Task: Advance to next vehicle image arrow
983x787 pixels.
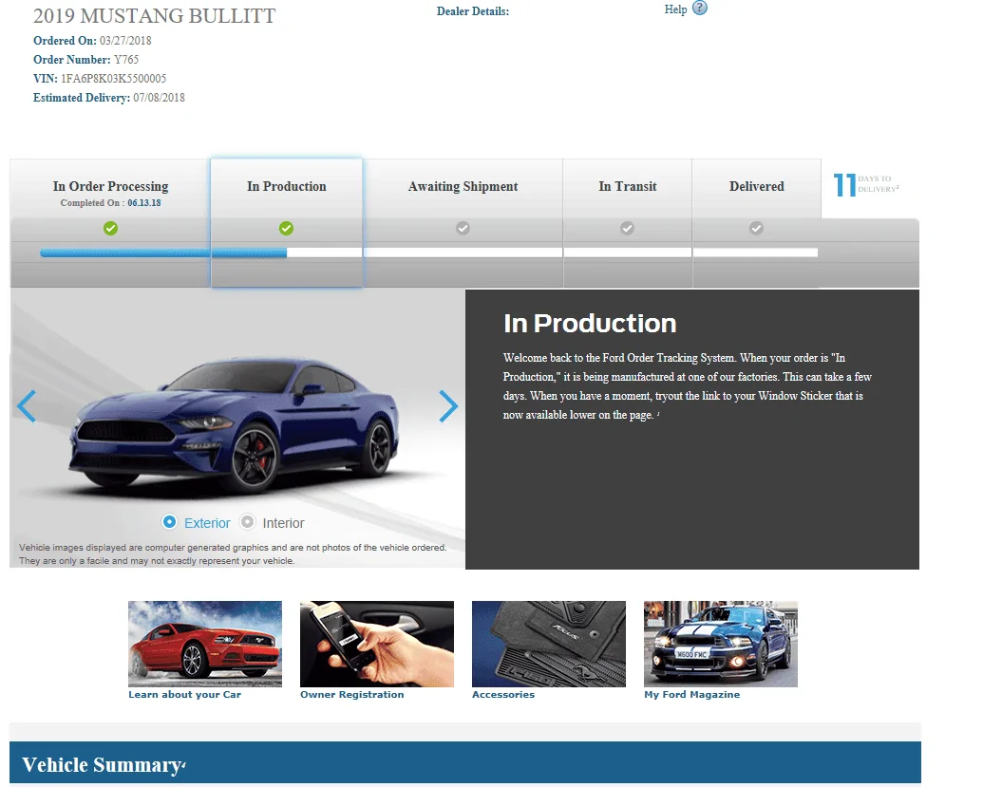Action: [x=448, y=406]
